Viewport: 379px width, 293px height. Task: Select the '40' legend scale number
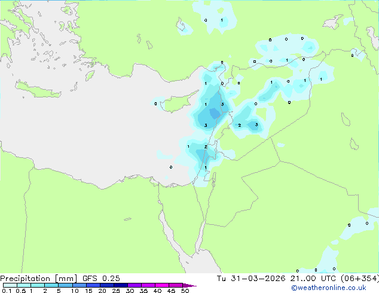pyautogui.click(x=157, y=291)
